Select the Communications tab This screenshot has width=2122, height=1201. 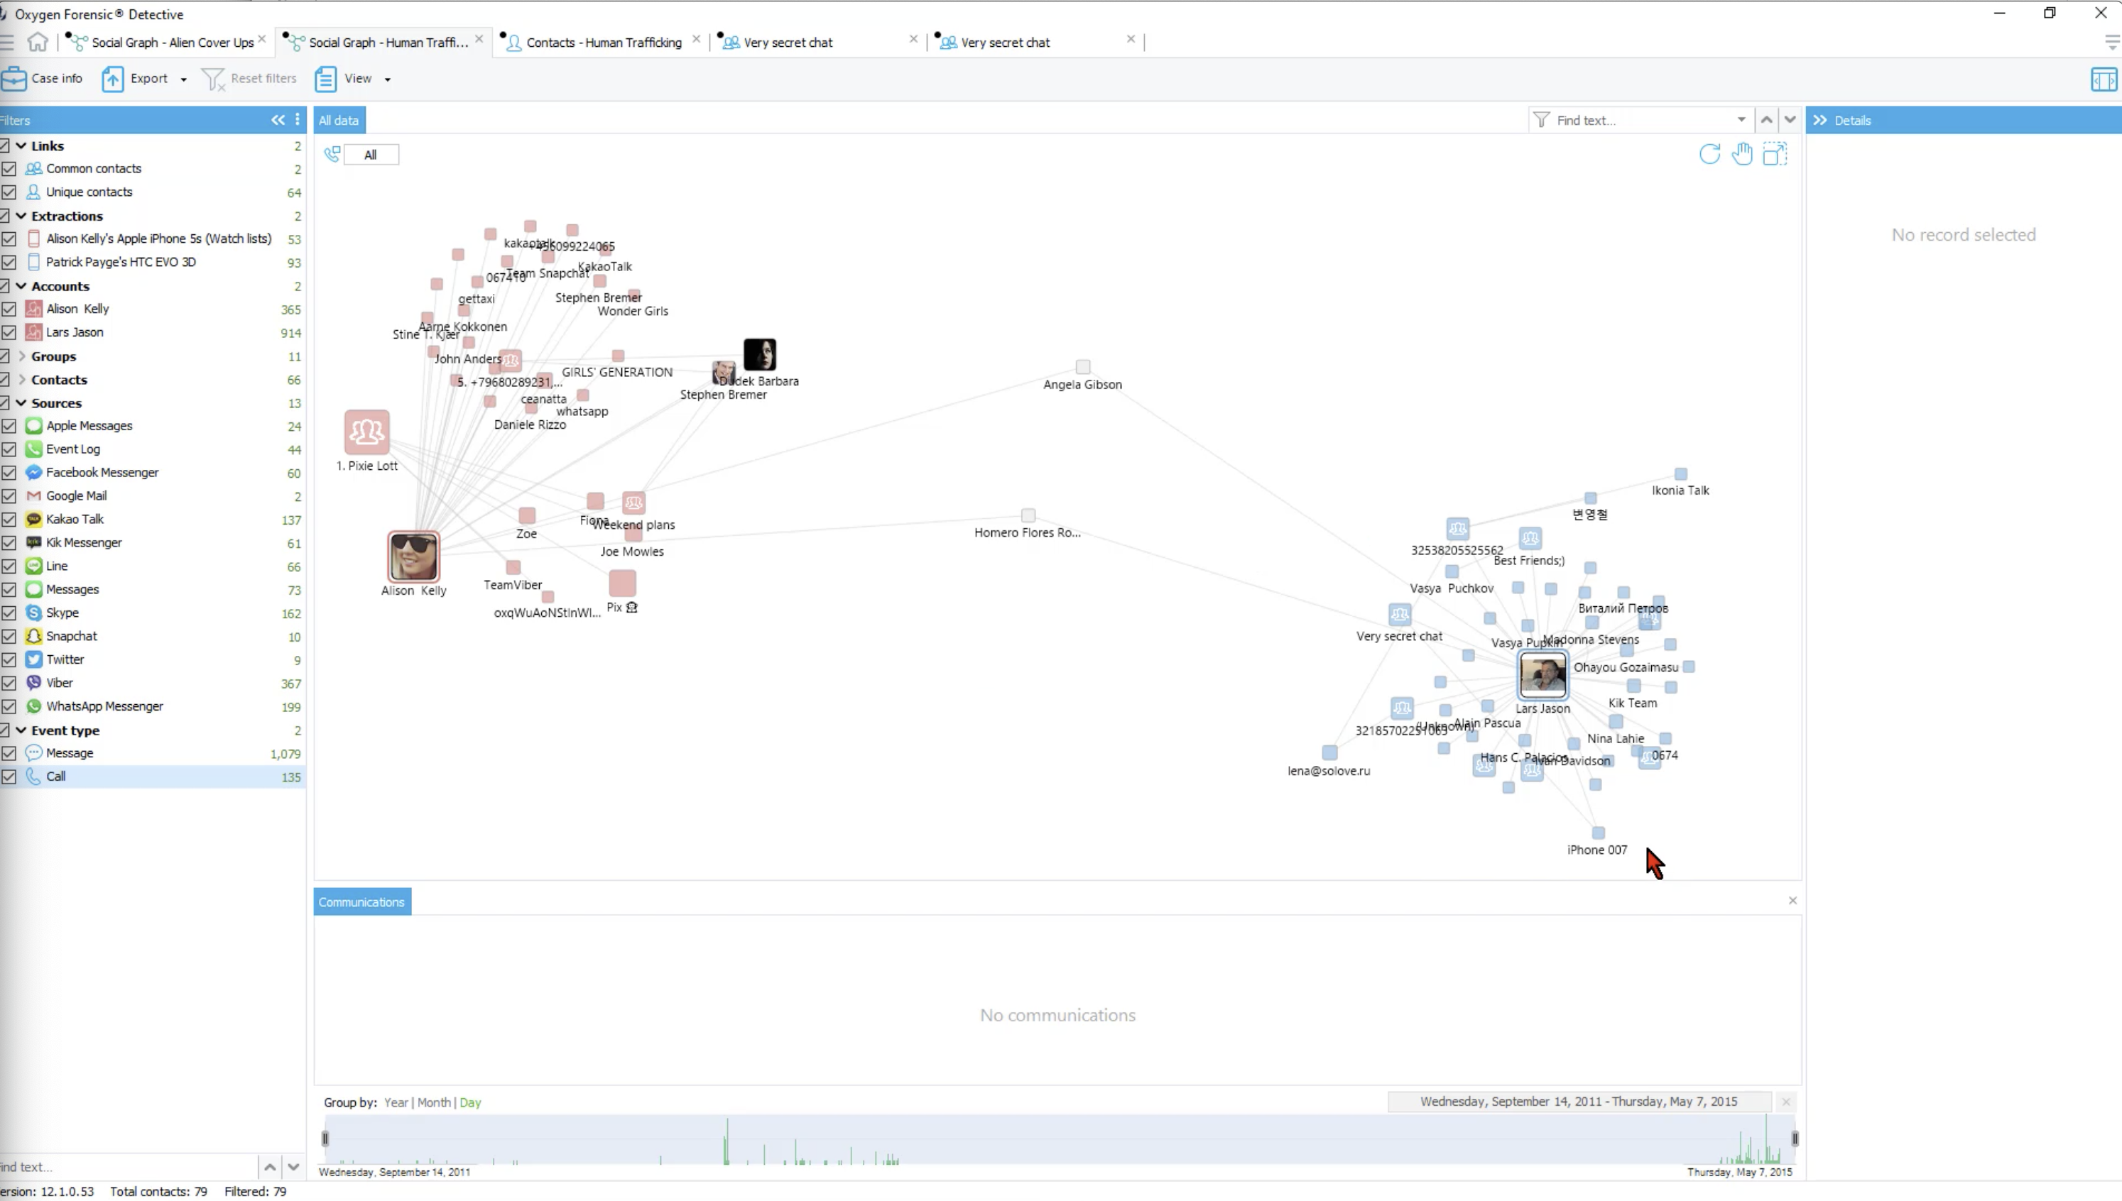(362, 902)
